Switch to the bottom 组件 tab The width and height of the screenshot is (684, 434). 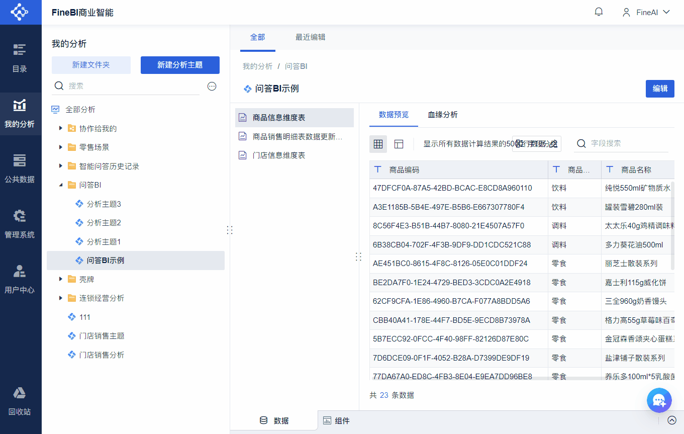tap(336, 421)
